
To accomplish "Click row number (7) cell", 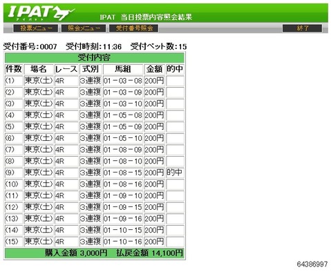I will coord(14,150).
